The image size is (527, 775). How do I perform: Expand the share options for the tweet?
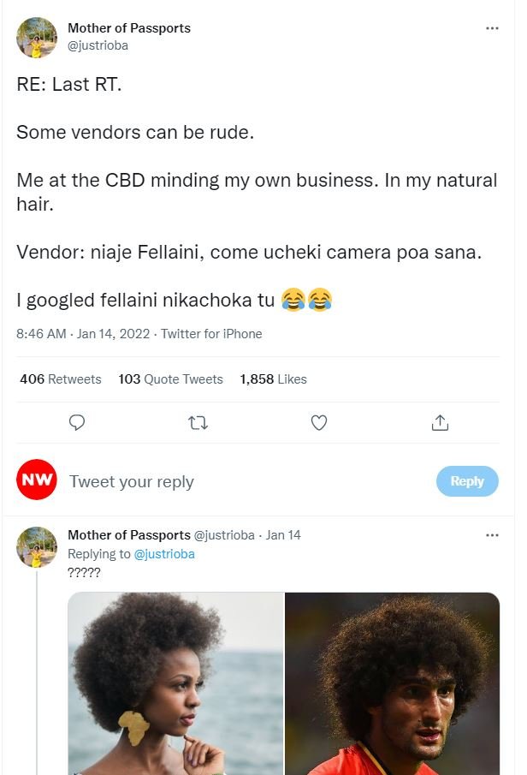tap(440, 421)
